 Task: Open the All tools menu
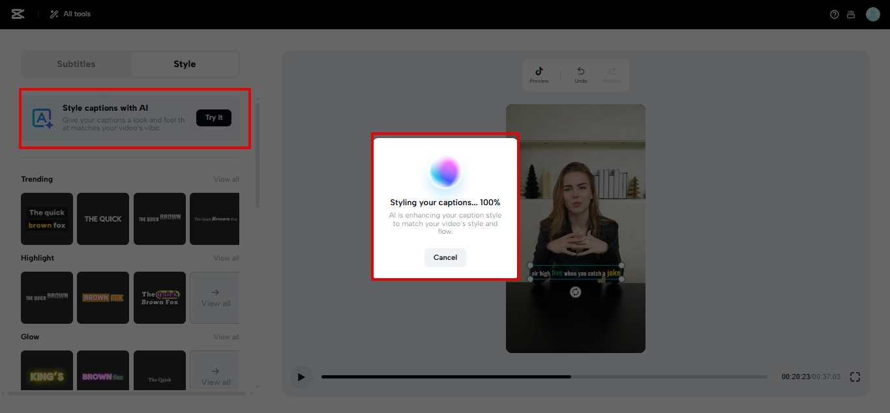[x=69, y=14]
